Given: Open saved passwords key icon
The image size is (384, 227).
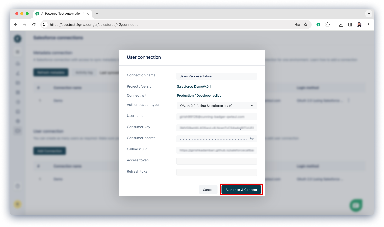Looking at the screenshot, I should pyautogui.click(x=298, y=25).
